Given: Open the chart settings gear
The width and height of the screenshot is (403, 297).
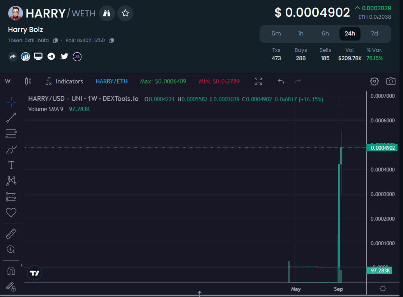Looking at the screenshot, I should point(374,81).
